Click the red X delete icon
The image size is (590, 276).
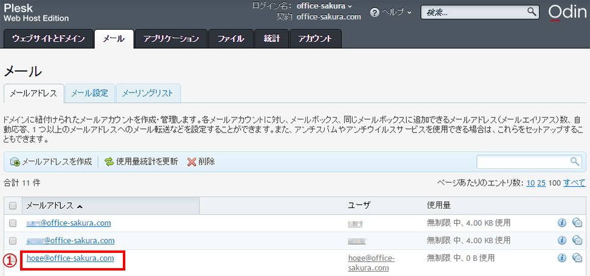coord(192,162)
